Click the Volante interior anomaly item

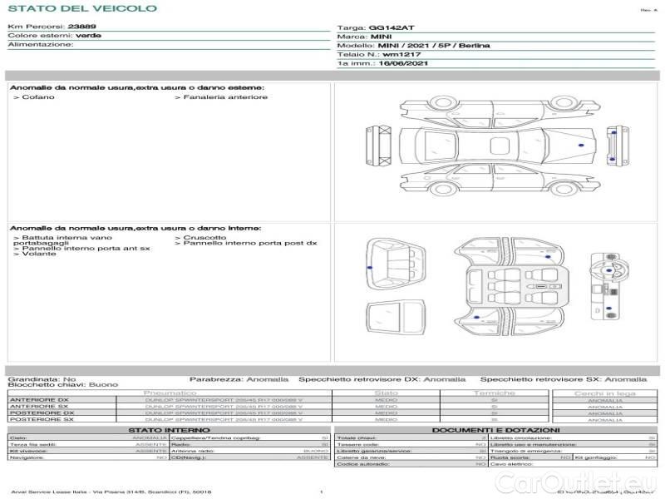(x=37, y=254)
